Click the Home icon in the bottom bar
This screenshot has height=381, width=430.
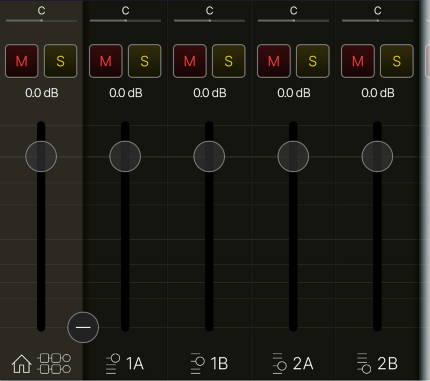point(22,363)
